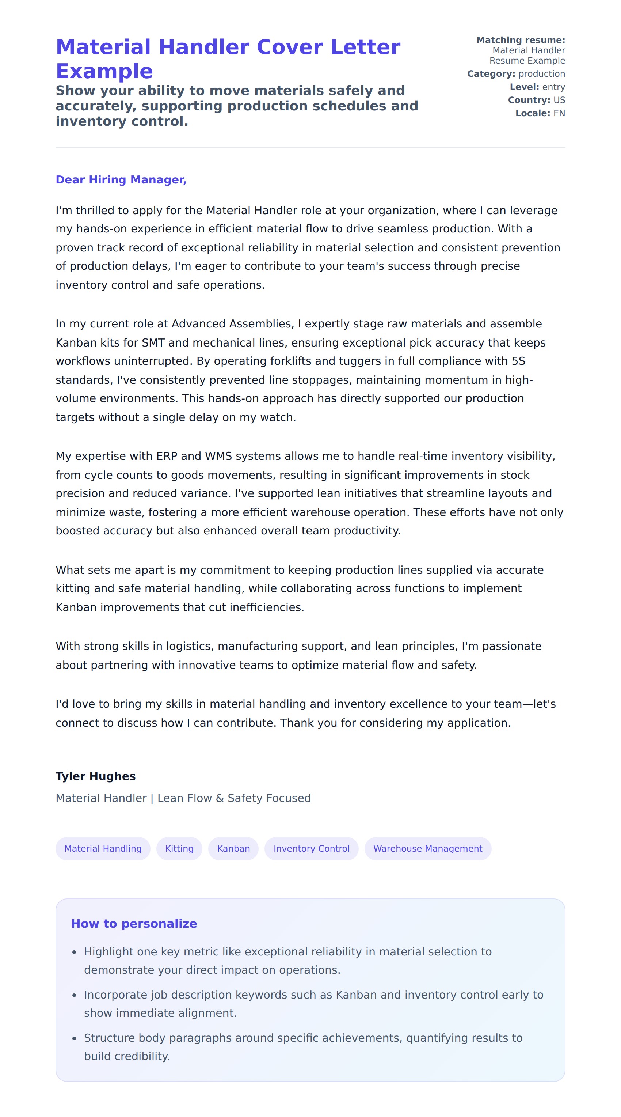Click the Locale: EN metadata line

point(540,113)
